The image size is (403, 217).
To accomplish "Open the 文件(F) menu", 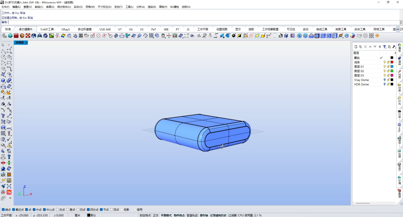I will [x=5, y=7].
